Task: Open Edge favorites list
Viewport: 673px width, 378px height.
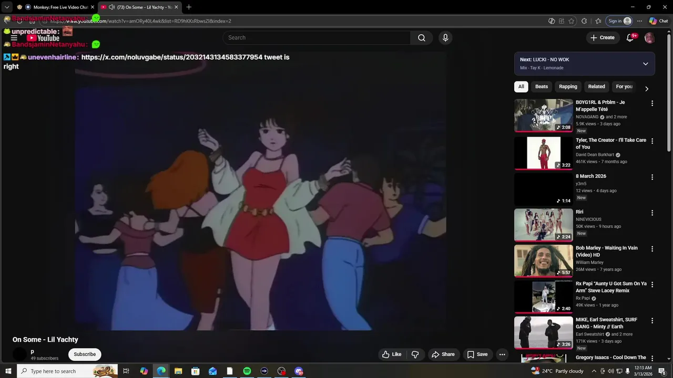Action: (x=598, y=21)
